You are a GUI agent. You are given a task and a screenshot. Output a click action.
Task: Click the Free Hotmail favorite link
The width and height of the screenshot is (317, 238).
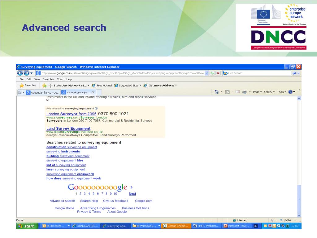[x=102, y=86]
